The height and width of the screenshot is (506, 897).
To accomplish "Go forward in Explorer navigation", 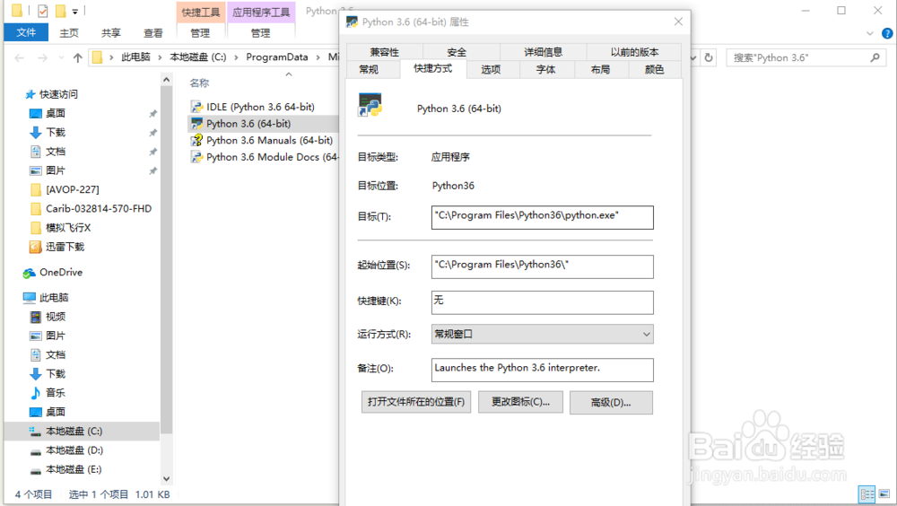I will coord(42,57).
